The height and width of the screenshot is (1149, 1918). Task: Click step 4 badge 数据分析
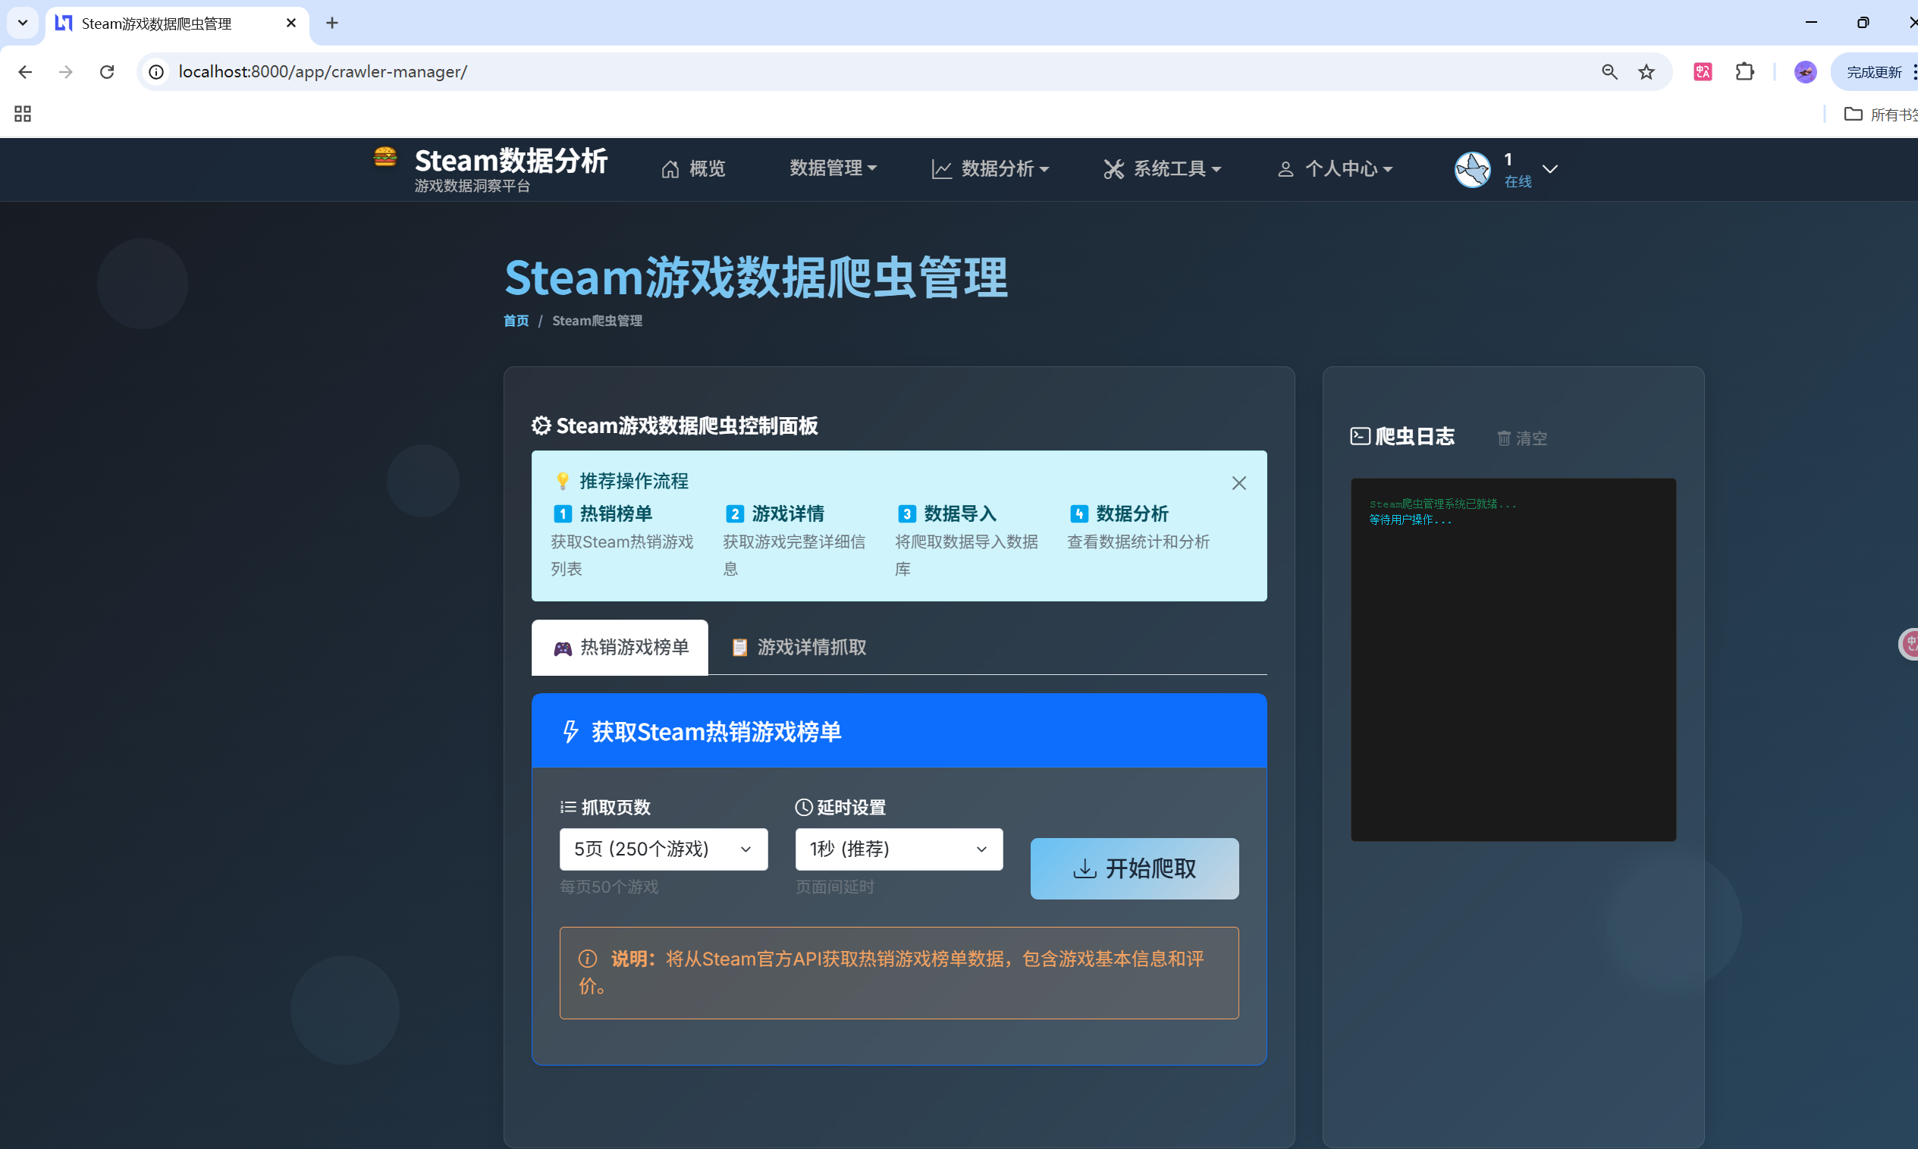1079,514
